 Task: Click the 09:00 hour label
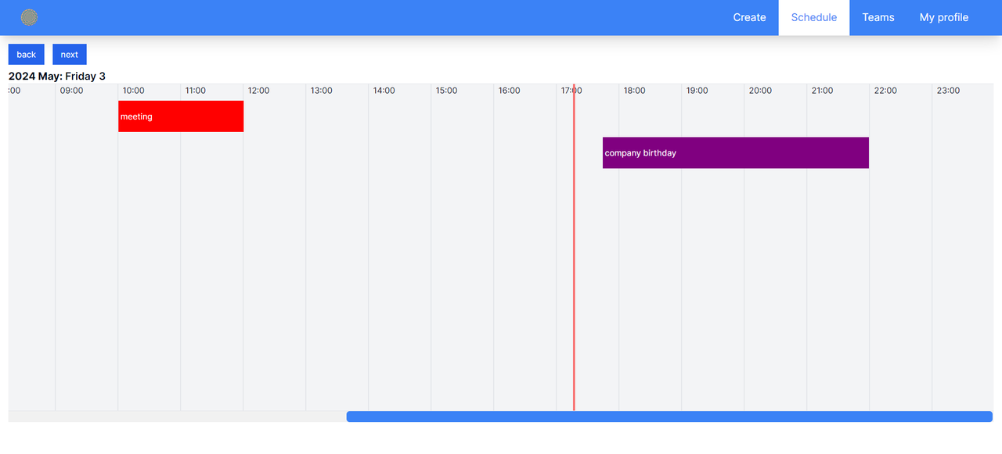click(x=71, y=91)
